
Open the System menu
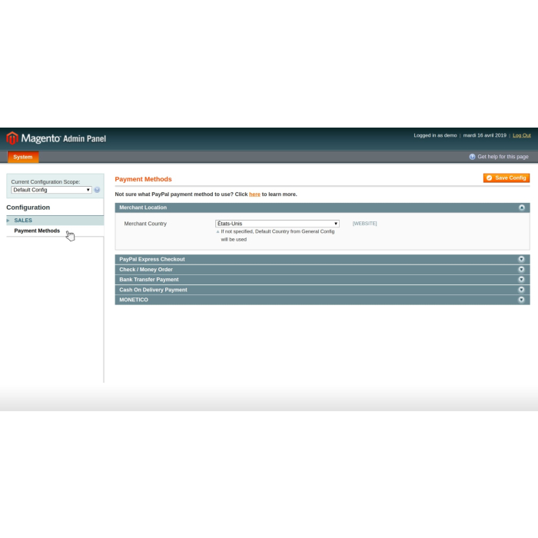pyautogui.click(x=23, y=157)
